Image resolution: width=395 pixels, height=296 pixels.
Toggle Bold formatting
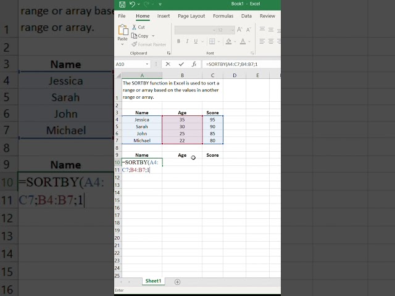click(178, 41)
